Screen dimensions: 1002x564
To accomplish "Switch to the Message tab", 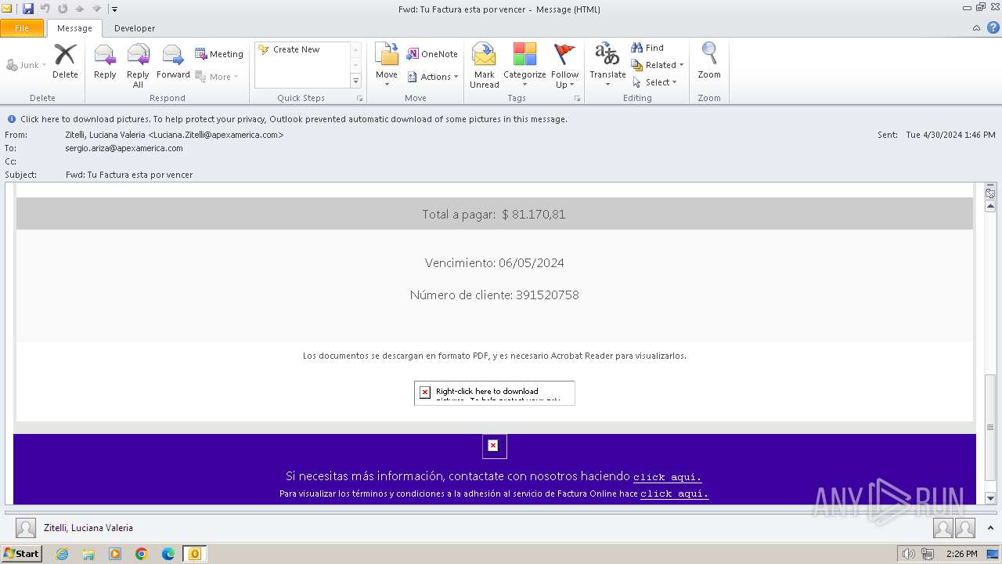I will (74, 28).
